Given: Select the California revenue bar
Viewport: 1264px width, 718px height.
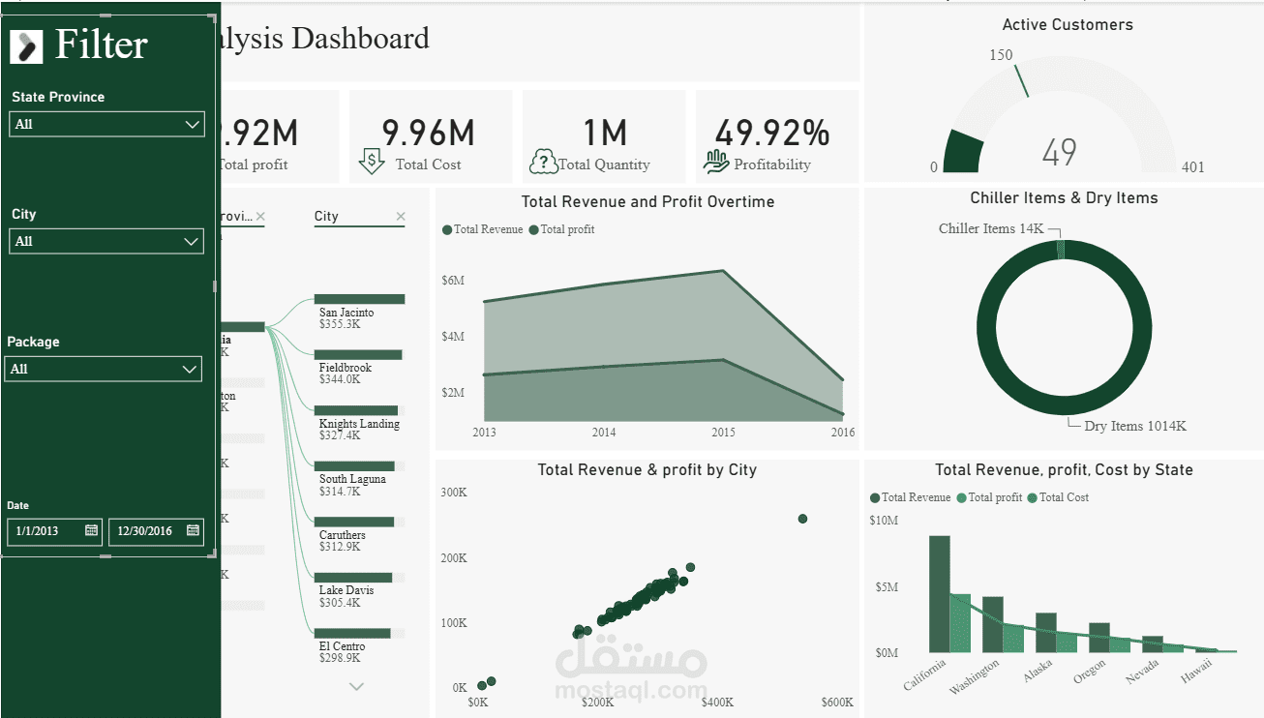Looking at the screenshot, I should point(939,594).
